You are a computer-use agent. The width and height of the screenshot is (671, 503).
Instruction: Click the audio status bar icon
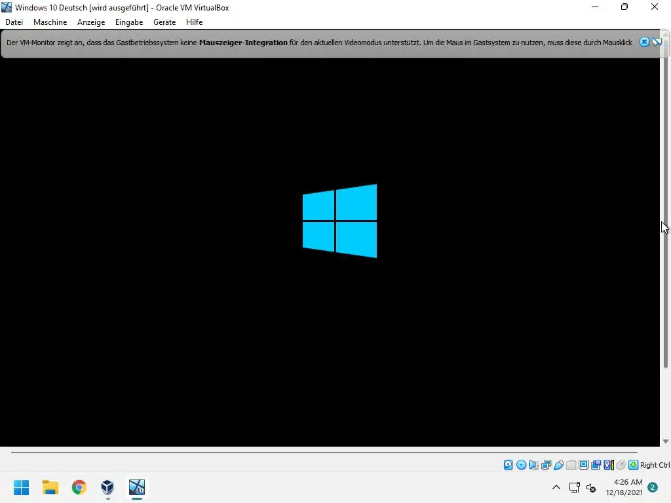click(x=533, y=465)
